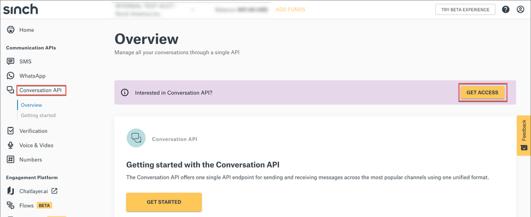The width and height of the screenshot is (531, 217).
Task: Click the 'Conversation API' card label
Action: click(x=175, y=139)
